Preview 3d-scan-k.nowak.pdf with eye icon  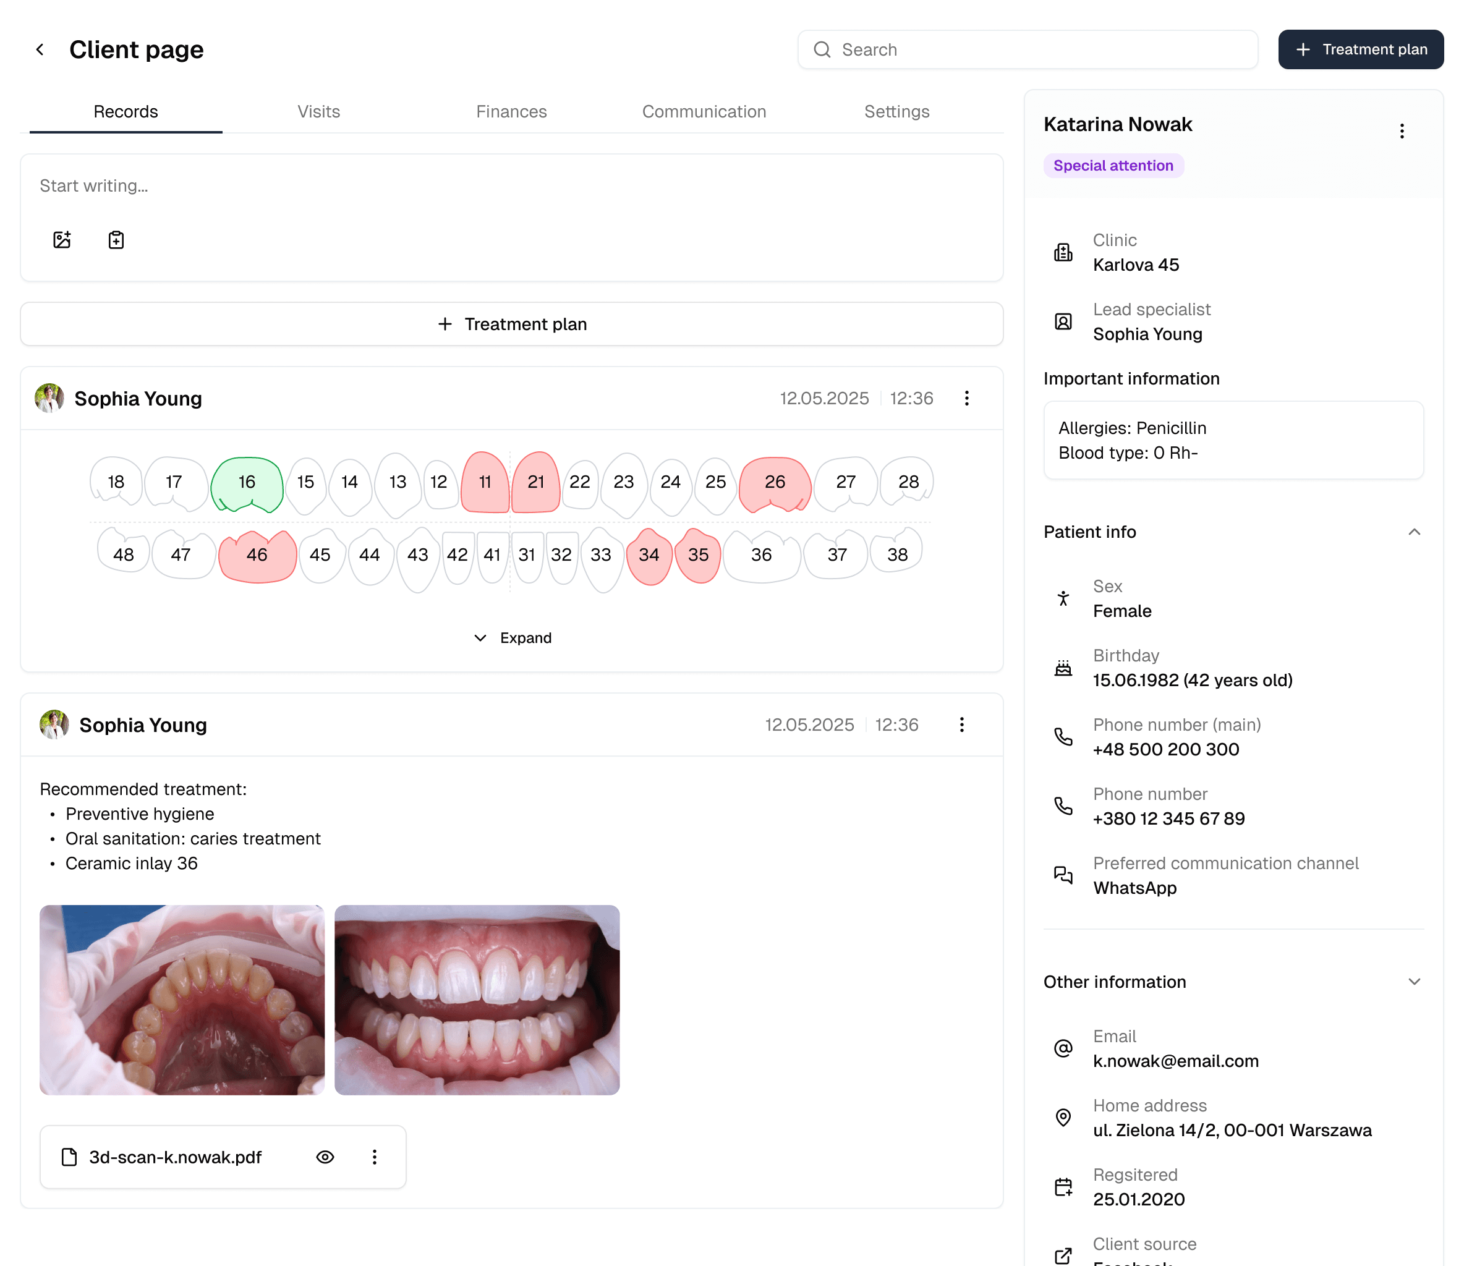325,1157
